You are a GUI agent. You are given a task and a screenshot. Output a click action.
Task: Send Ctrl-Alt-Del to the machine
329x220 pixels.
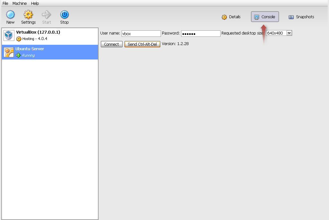(x=142, y=44)
